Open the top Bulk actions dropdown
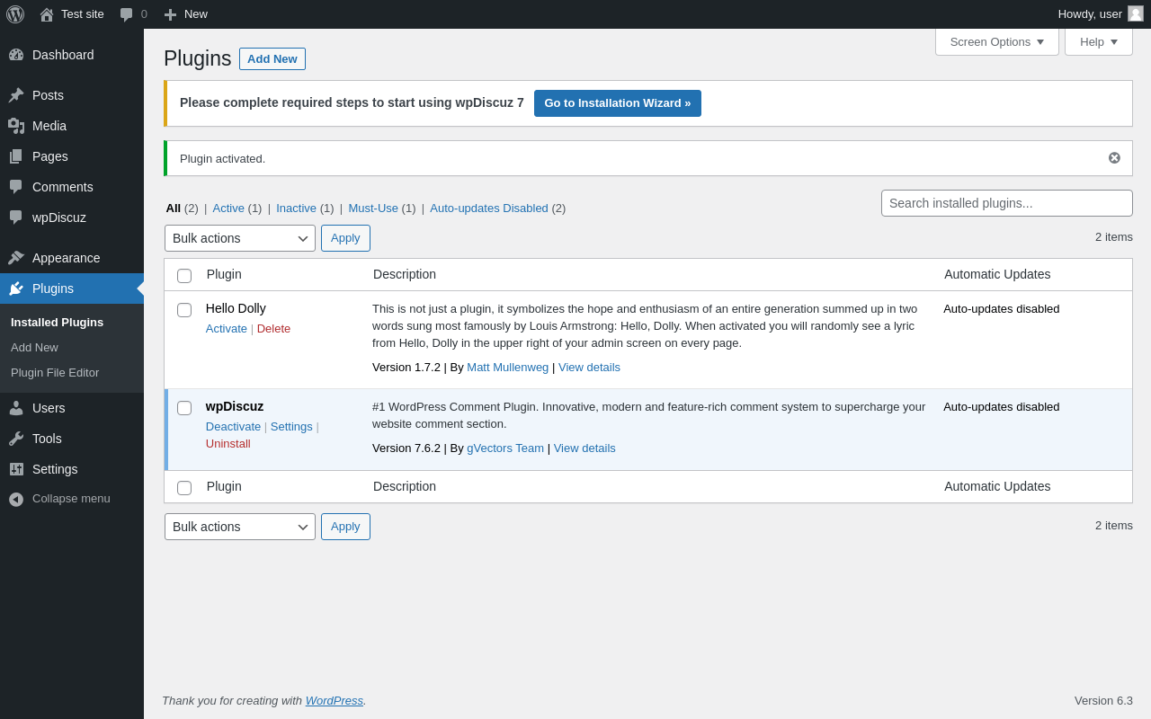 pos(239,238)
